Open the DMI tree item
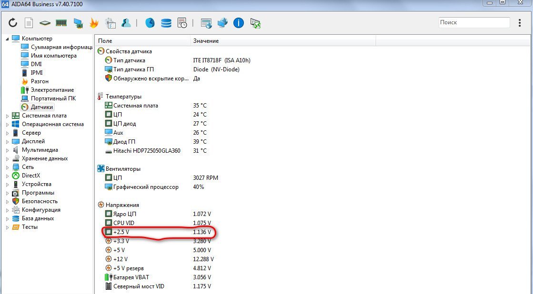 (31, 64)
